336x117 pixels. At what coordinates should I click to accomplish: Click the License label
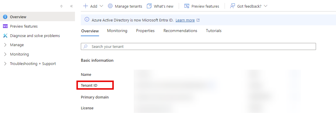87,108
